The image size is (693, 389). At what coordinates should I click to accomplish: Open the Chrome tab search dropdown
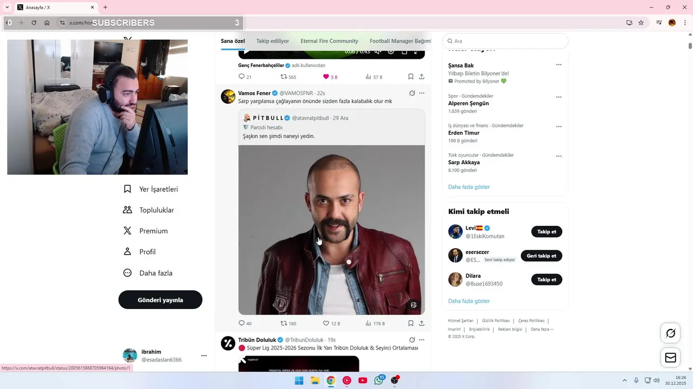(x=7, y=7)
